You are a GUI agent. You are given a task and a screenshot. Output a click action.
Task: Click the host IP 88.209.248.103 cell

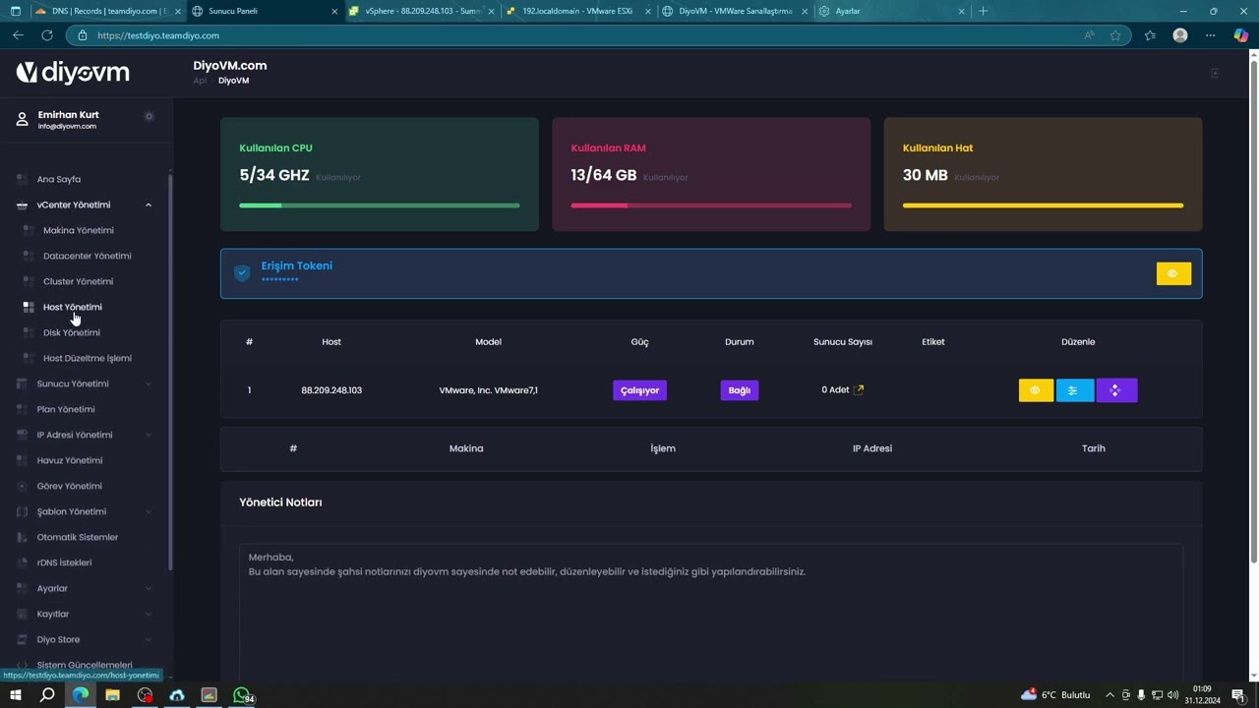tap(331, 390)
